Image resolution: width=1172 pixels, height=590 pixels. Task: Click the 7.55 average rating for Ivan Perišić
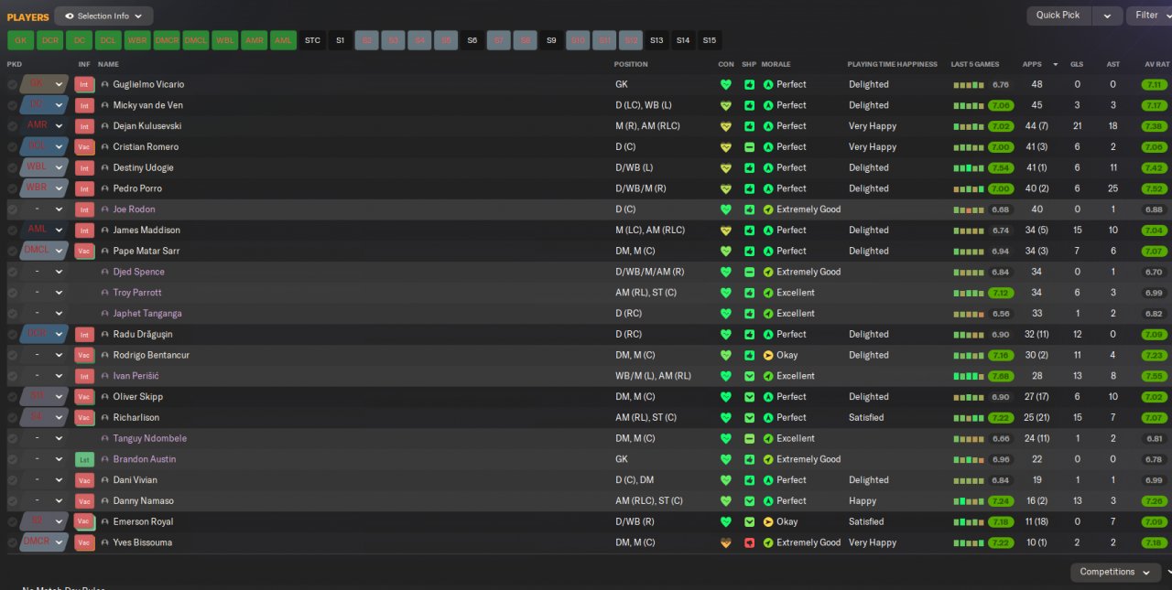point(1155,376)
